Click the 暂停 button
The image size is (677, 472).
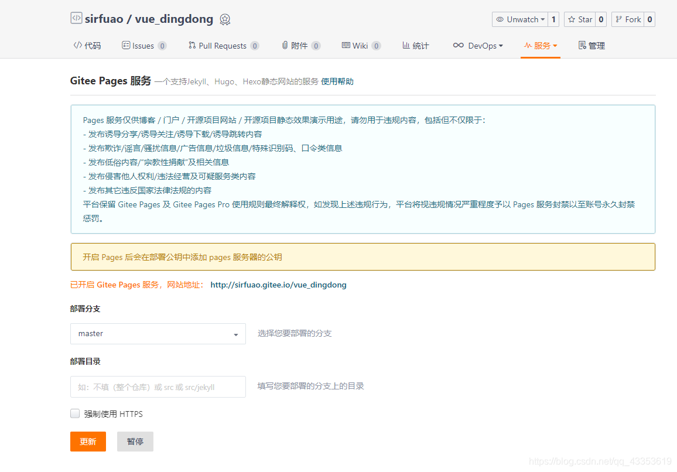(x=135, y=442)
